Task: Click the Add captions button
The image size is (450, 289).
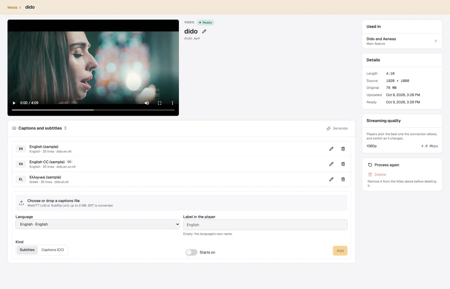Action: pyautogui.click(x=340, y=251)
